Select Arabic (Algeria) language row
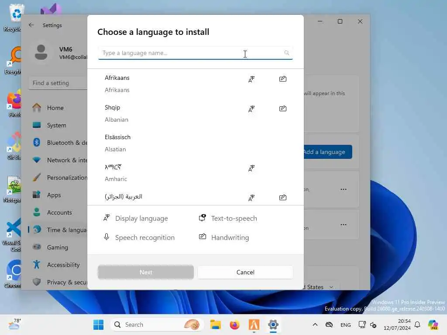Screen dimensions: 447x335 click(196, 197)
